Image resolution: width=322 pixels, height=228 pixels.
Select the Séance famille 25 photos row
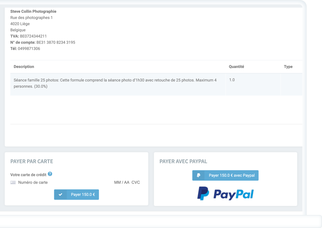(116, 83)
